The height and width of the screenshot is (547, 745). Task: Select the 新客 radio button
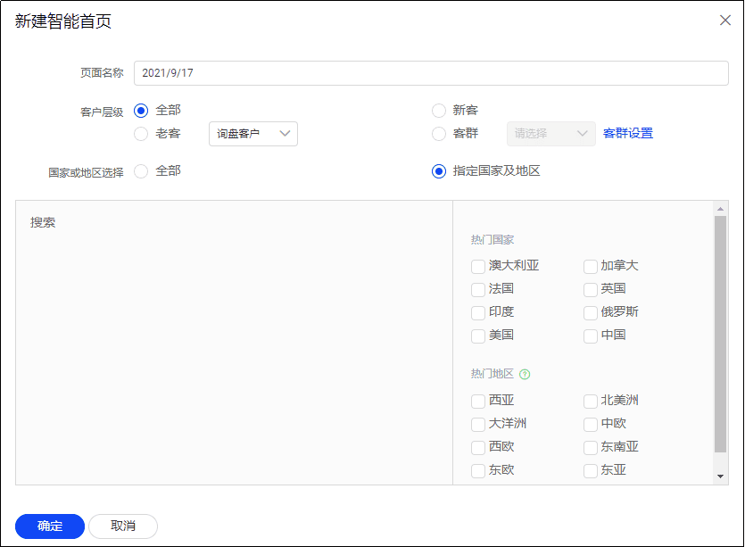(x=437, y=111)
